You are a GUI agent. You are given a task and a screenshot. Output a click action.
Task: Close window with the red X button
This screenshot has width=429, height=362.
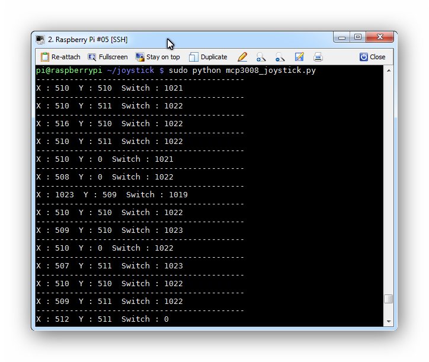[x=379, y=37]
